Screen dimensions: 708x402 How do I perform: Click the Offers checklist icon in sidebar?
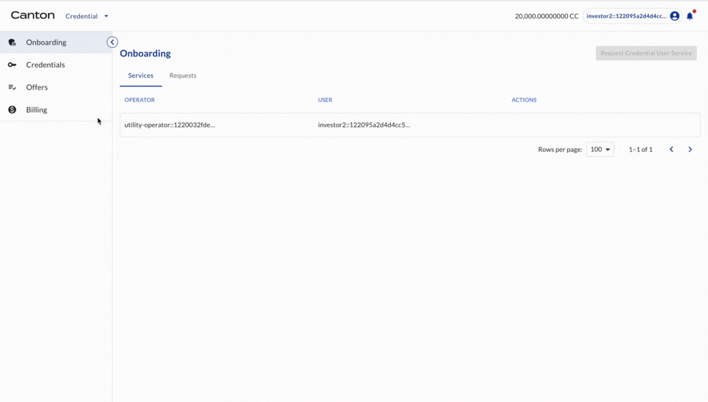[12, 87]
